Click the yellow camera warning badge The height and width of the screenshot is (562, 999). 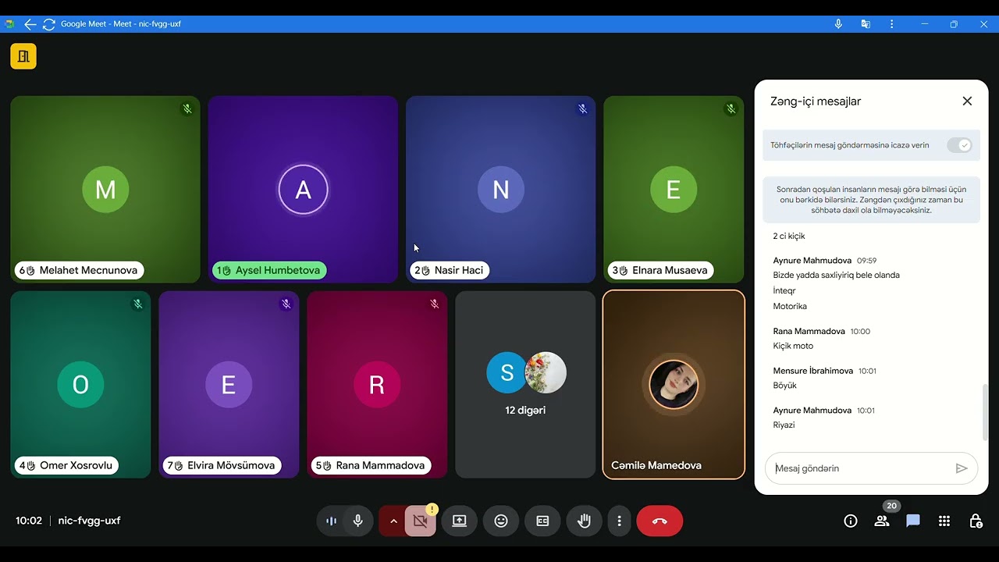tap(432, 510)
